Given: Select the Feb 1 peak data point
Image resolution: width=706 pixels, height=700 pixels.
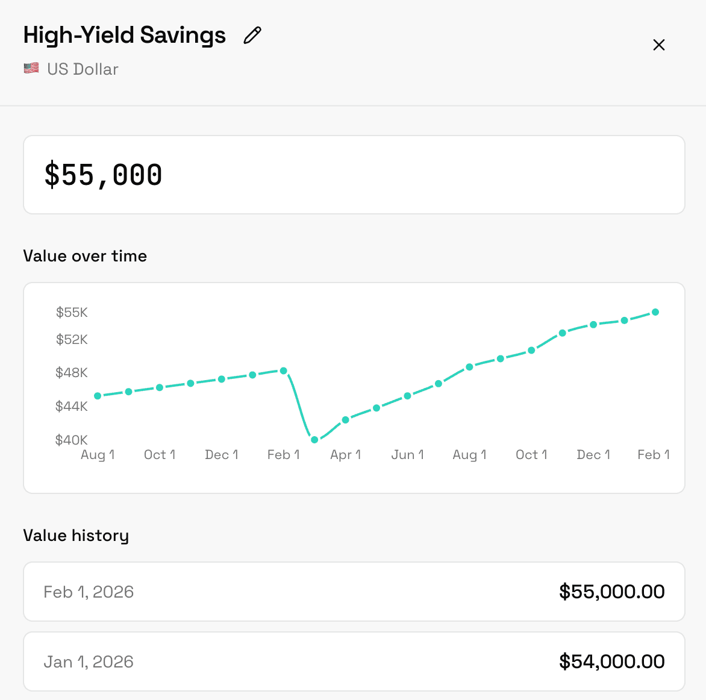Looking at the screenshot, I should pyautogui.click(x=283, y=370).
